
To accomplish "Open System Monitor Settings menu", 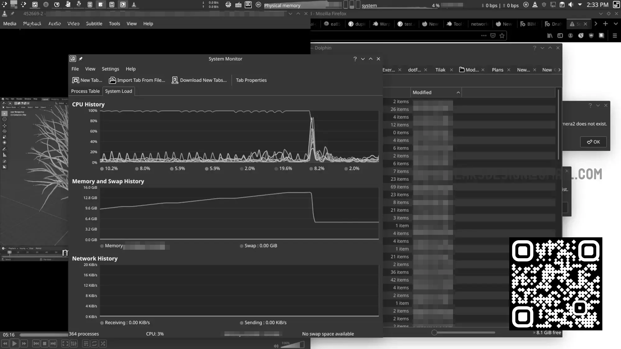I will (x=110, y=69).
